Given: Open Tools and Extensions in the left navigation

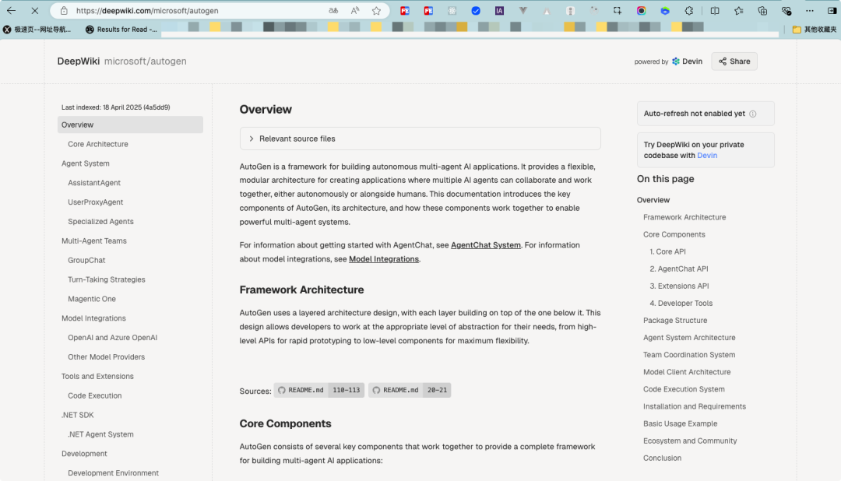Looking at the screenshot, I should (x=97, y=377).
